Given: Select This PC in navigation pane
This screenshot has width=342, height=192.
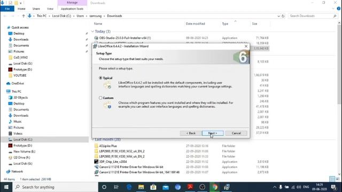Looking at the screenshot, I should (x=17, y=91).
